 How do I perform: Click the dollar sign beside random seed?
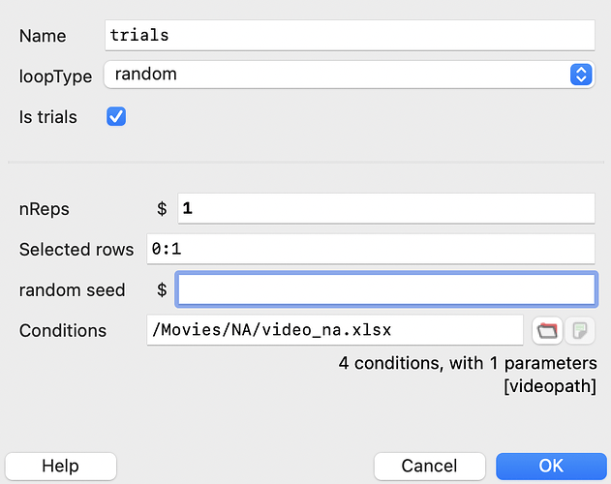[x=162, y=290]
